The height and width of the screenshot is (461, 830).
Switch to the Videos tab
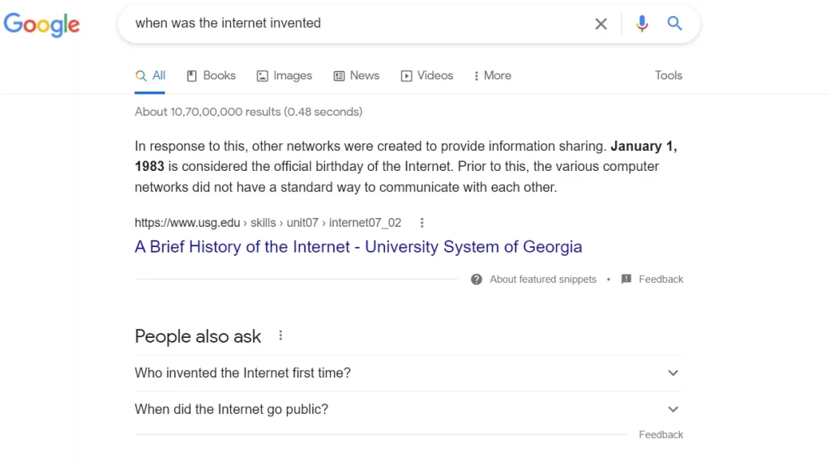pyautogui.click(x=426, y=75)
